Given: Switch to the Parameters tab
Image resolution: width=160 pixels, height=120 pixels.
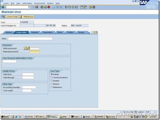Looking at the screenshot, I should (x=48, y=32).
